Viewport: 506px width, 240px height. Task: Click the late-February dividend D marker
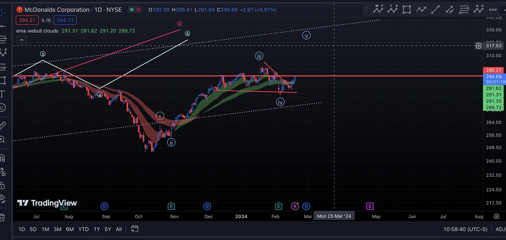tap(306, 206)
